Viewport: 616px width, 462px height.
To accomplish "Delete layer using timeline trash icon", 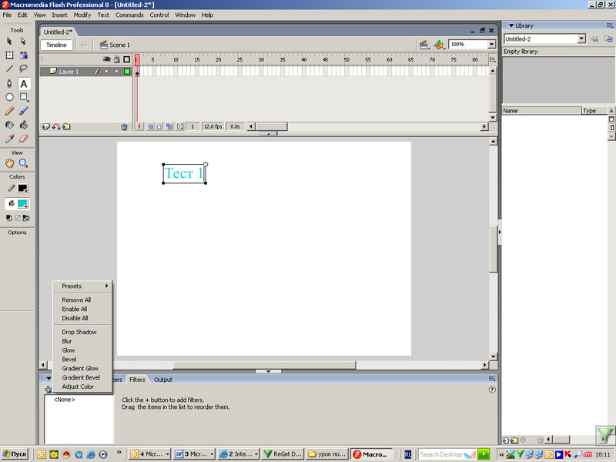I will pyautogui.click(x=124, y=126).
